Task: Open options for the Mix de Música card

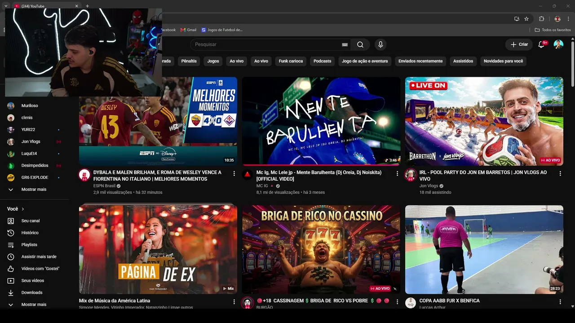Action: [x=234, y=302]
